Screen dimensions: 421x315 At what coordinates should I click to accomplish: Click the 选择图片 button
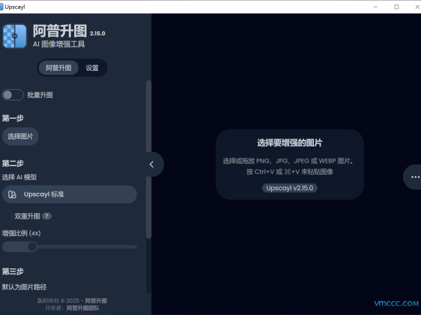click(x=20, y=136)
